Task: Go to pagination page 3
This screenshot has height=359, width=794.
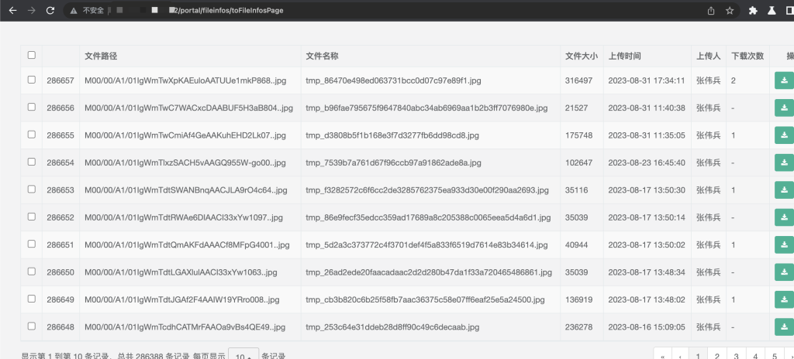Action: pos(737,354)
